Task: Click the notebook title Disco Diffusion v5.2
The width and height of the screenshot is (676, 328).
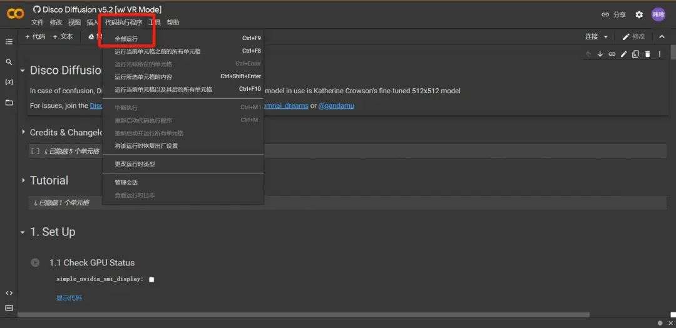Action: [x=102, y=9]
